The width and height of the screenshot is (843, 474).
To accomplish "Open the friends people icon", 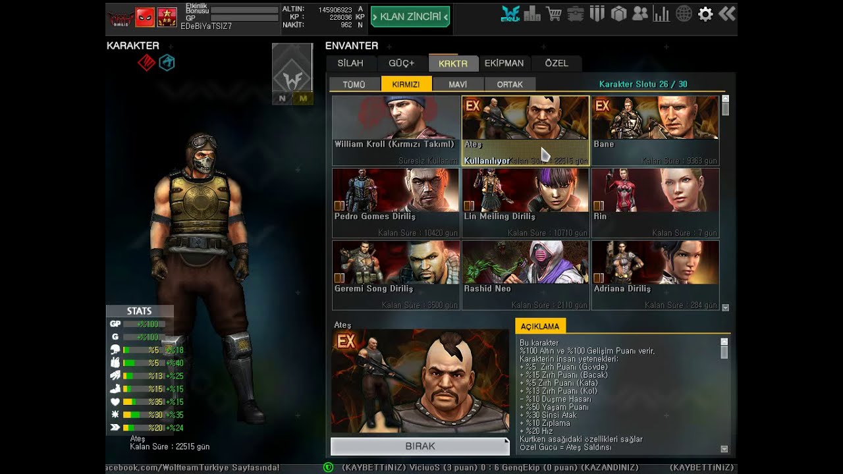I will pos(639,14).
